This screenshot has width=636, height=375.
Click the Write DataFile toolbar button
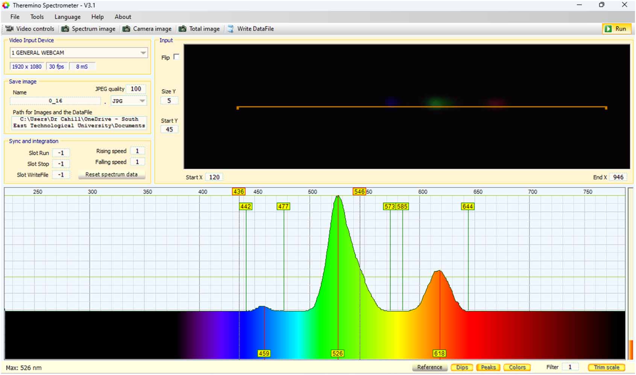250,29
